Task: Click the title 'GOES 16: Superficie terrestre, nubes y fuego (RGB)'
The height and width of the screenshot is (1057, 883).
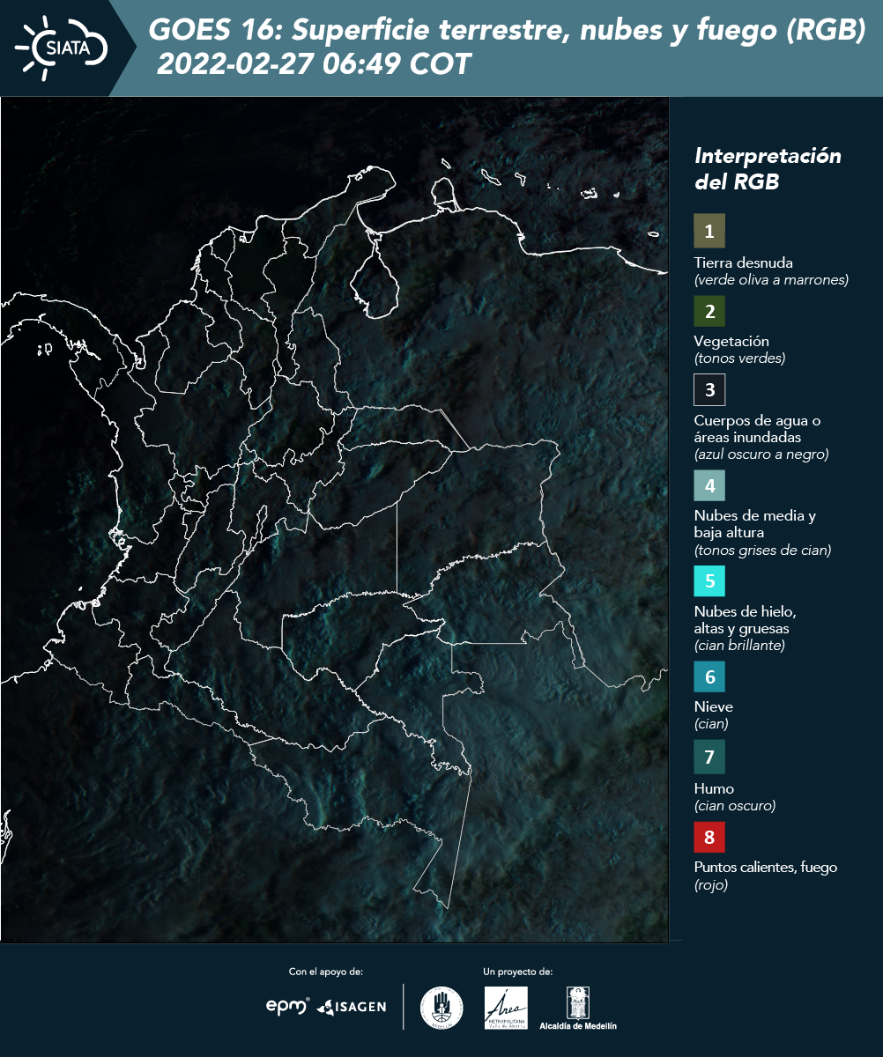Action: coord(508,31)
